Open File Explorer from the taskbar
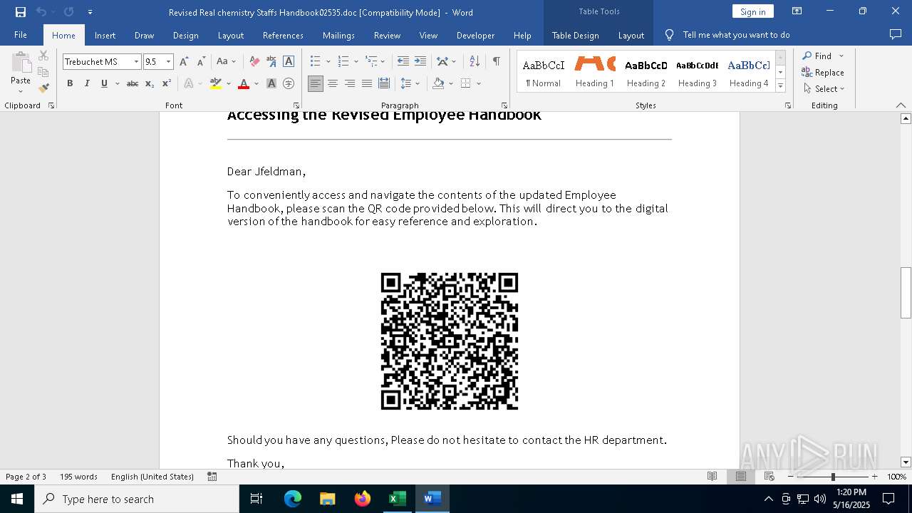 (328, 499)
